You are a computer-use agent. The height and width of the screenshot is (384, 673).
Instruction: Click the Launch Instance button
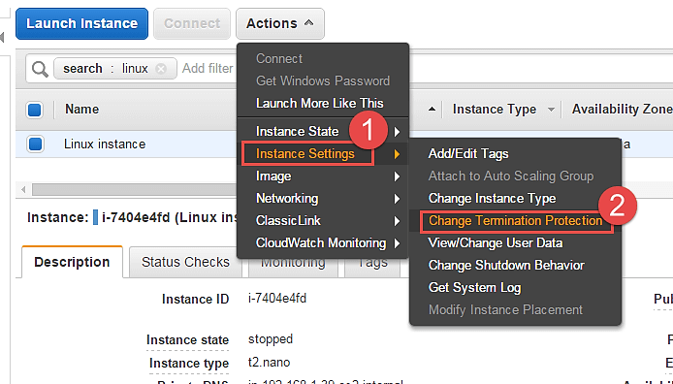tap(81, 23)
